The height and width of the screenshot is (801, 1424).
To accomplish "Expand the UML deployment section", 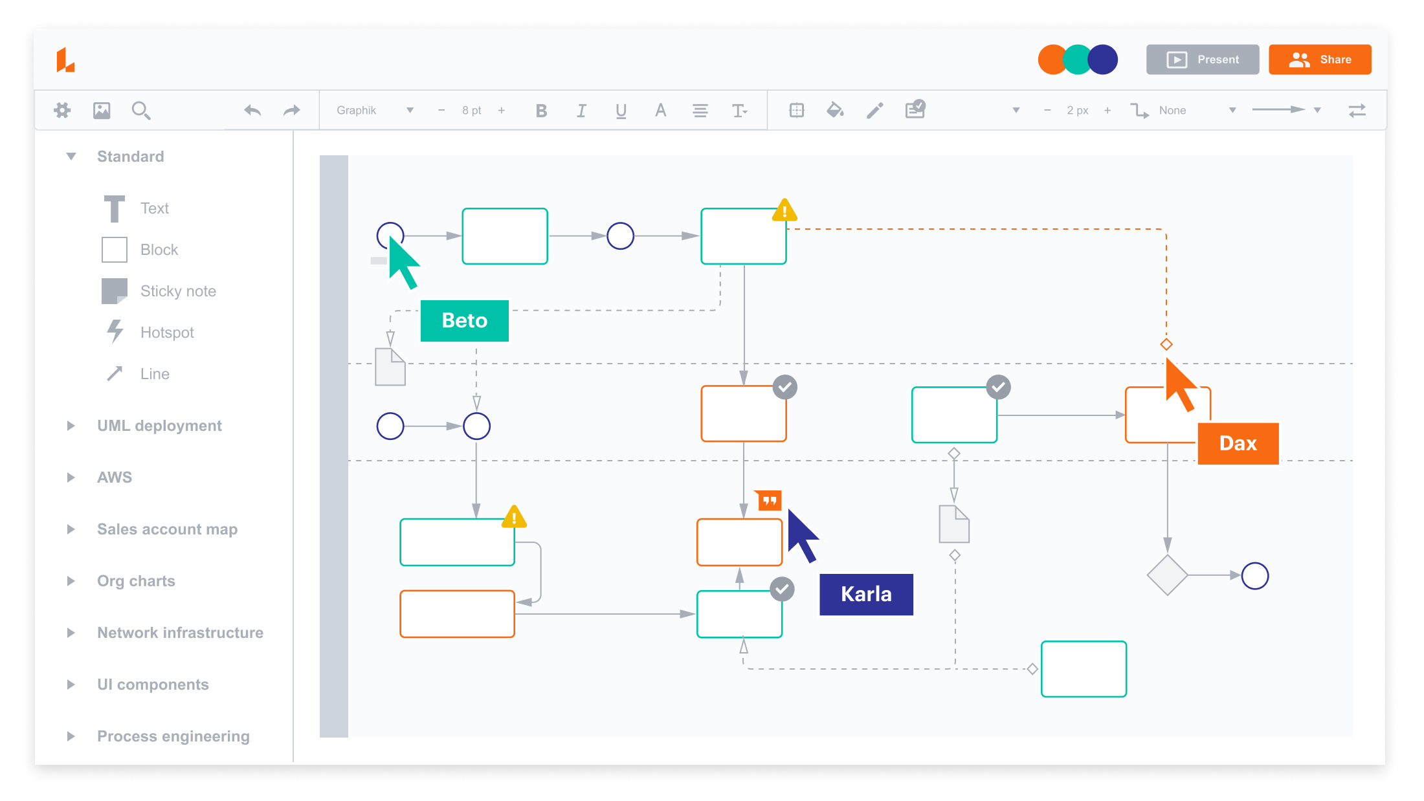I will [71, 426].
